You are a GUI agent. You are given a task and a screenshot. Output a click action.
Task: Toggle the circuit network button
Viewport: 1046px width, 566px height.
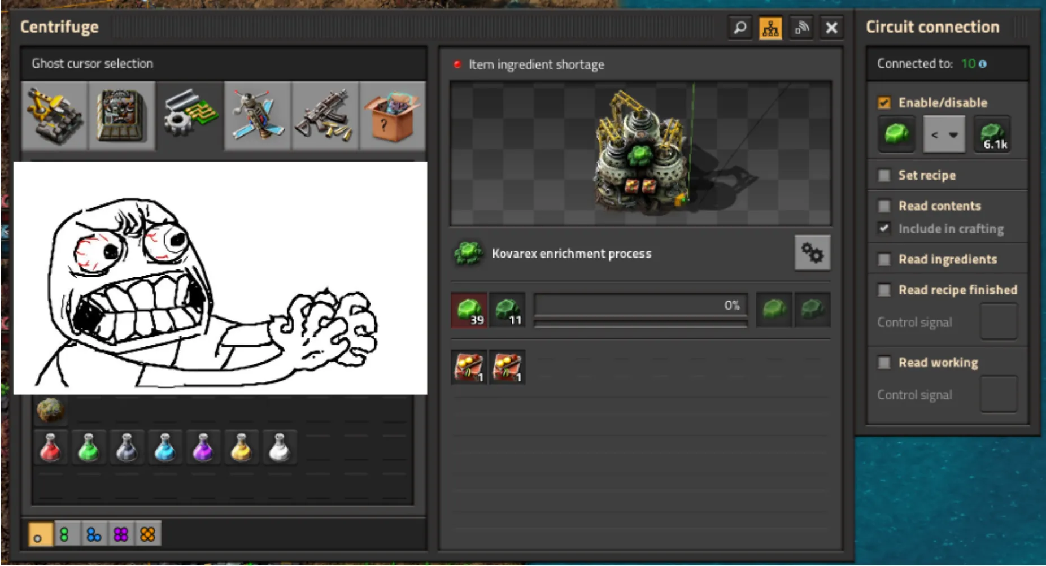770,28
